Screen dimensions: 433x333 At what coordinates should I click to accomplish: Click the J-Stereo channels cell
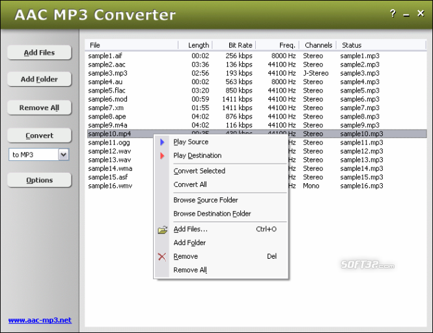pos(316,73)
